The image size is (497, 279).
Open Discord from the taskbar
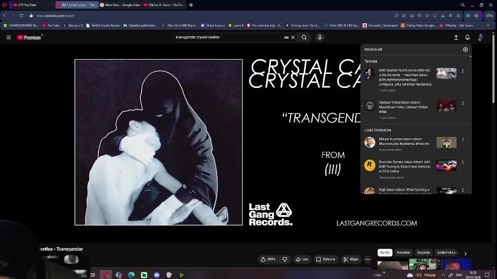pos(156,275)
